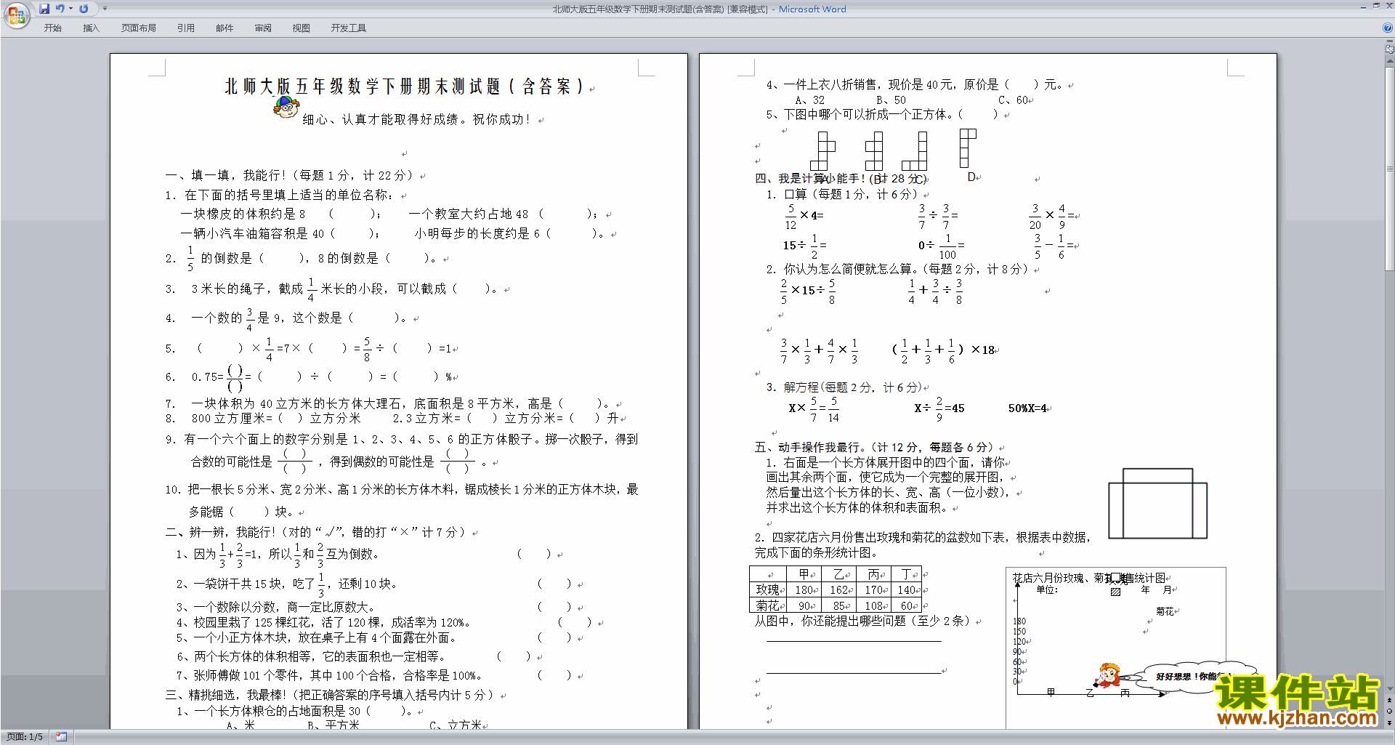Click the Save icon in quick access toolbar
The width and height of the screenshot is (1395, 745).
[x=44, y=9]
